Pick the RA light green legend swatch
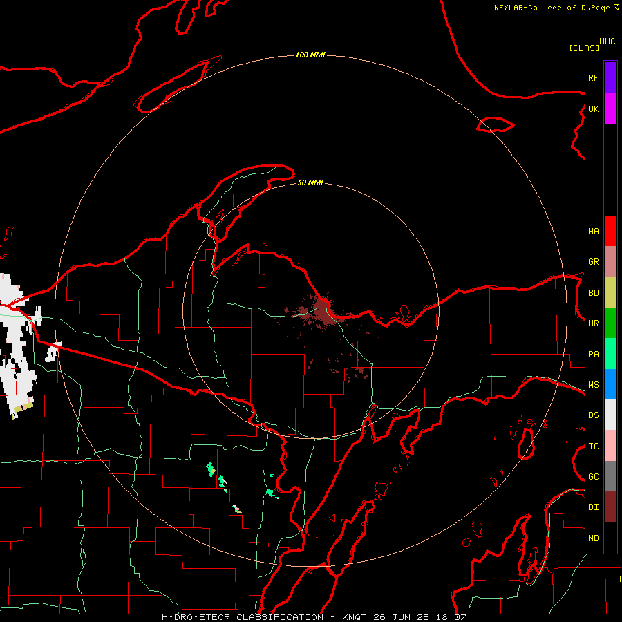This screenshot has width=622, height=622. (610, 354)
